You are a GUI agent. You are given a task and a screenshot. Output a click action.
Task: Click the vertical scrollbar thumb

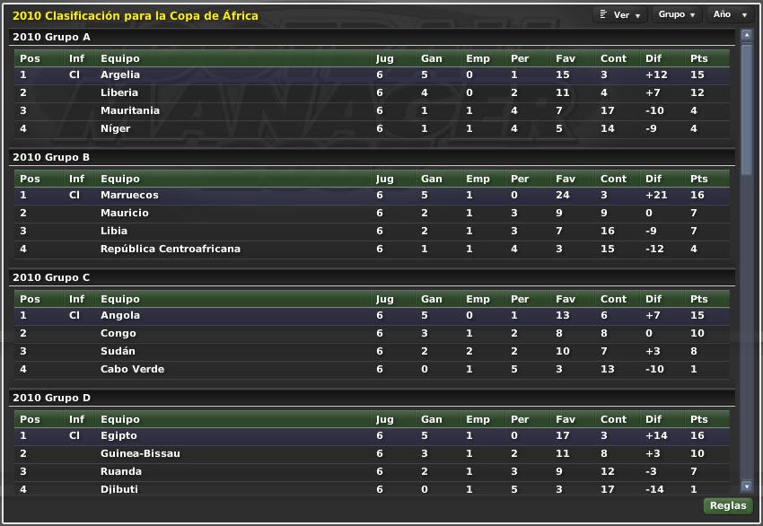point(746,108)
